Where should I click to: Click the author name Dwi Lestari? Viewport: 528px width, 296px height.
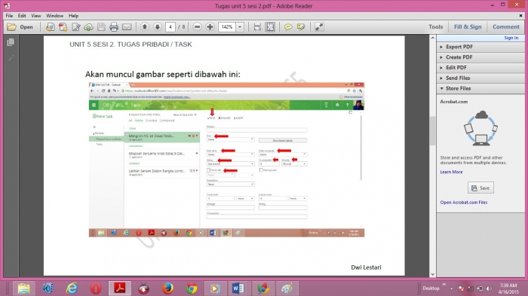[366, 267]
